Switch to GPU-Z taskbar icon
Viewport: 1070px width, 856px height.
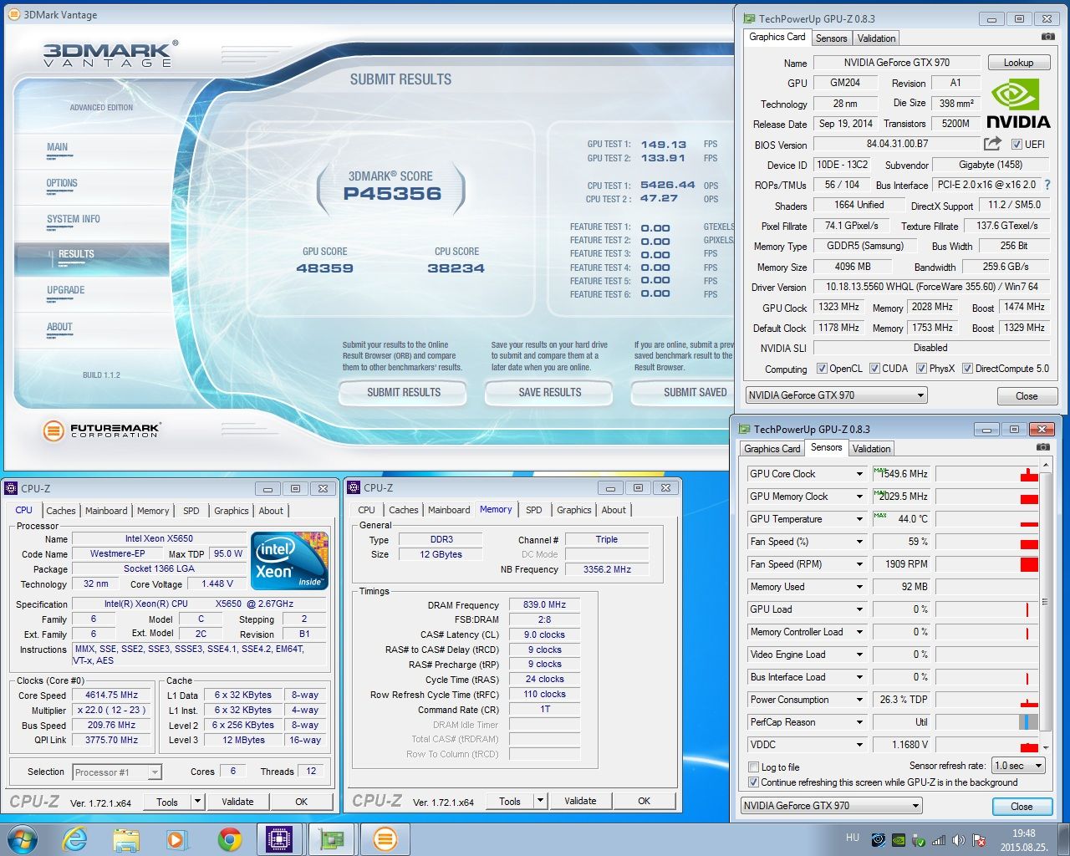[x=332, y=839]
